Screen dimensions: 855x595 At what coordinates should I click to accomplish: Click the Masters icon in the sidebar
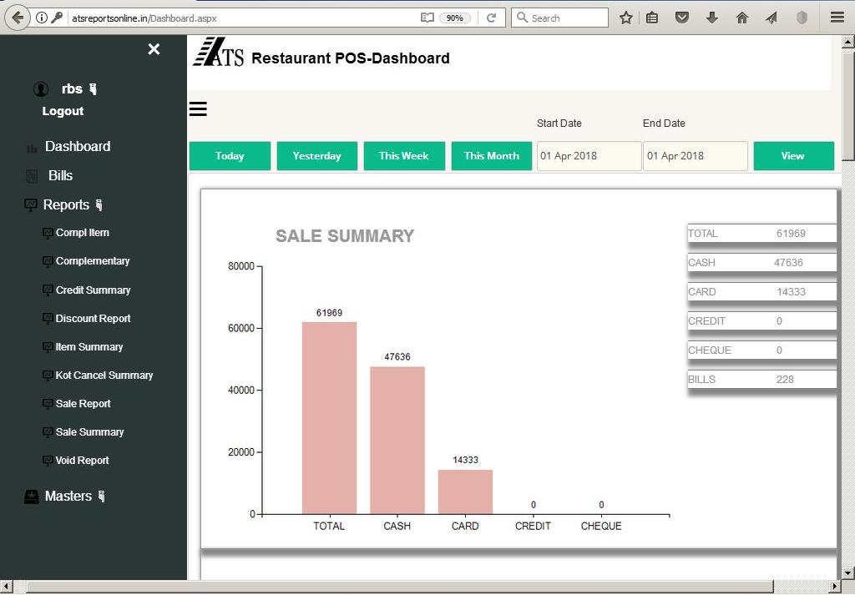click(32, 497)
